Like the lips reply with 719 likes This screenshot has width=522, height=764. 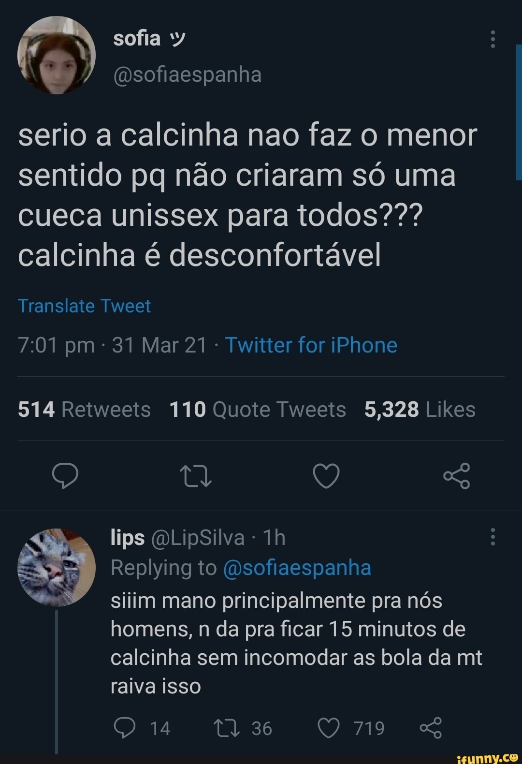coord(329,728)
